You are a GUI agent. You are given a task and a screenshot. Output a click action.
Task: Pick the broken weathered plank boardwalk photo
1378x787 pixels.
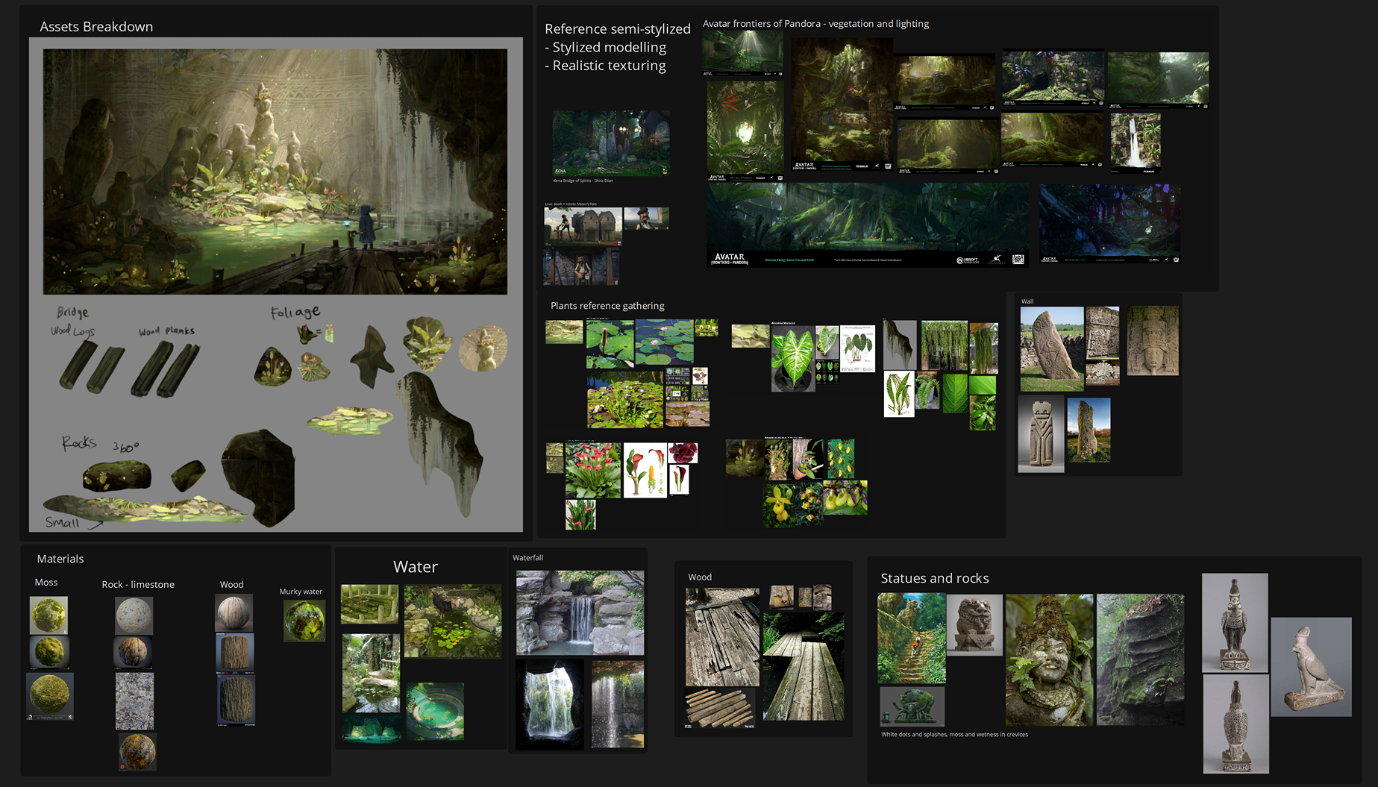[722, 637]
